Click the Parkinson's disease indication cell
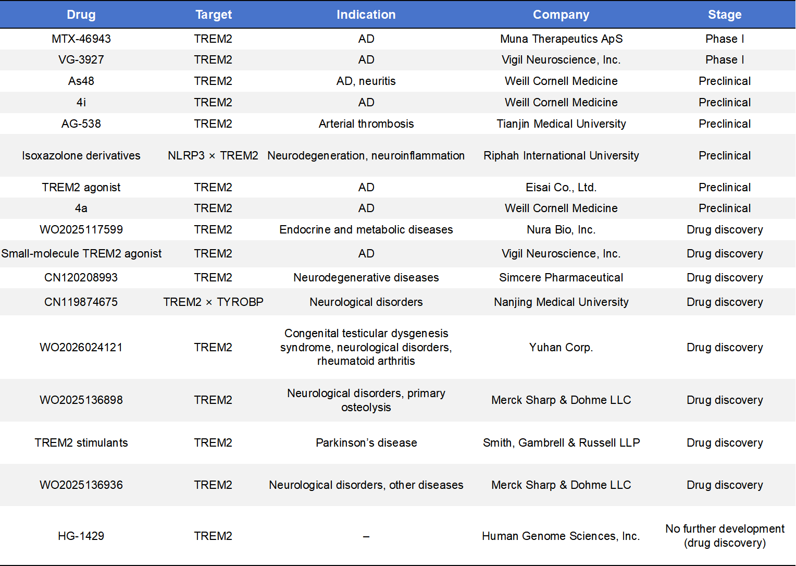The height and width of the screenshot is (566, 796). click(x=366, y=443)
